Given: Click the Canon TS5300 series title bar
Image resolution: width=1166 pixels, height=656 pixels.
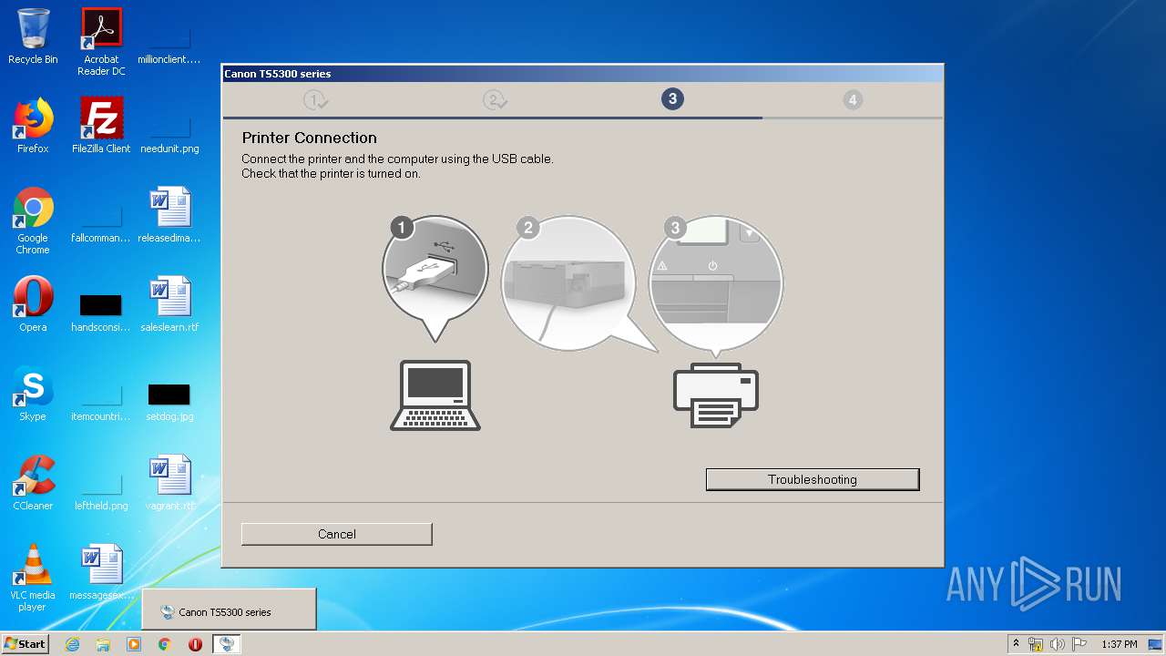Looking at the screenshot, I should pos(583,74).
